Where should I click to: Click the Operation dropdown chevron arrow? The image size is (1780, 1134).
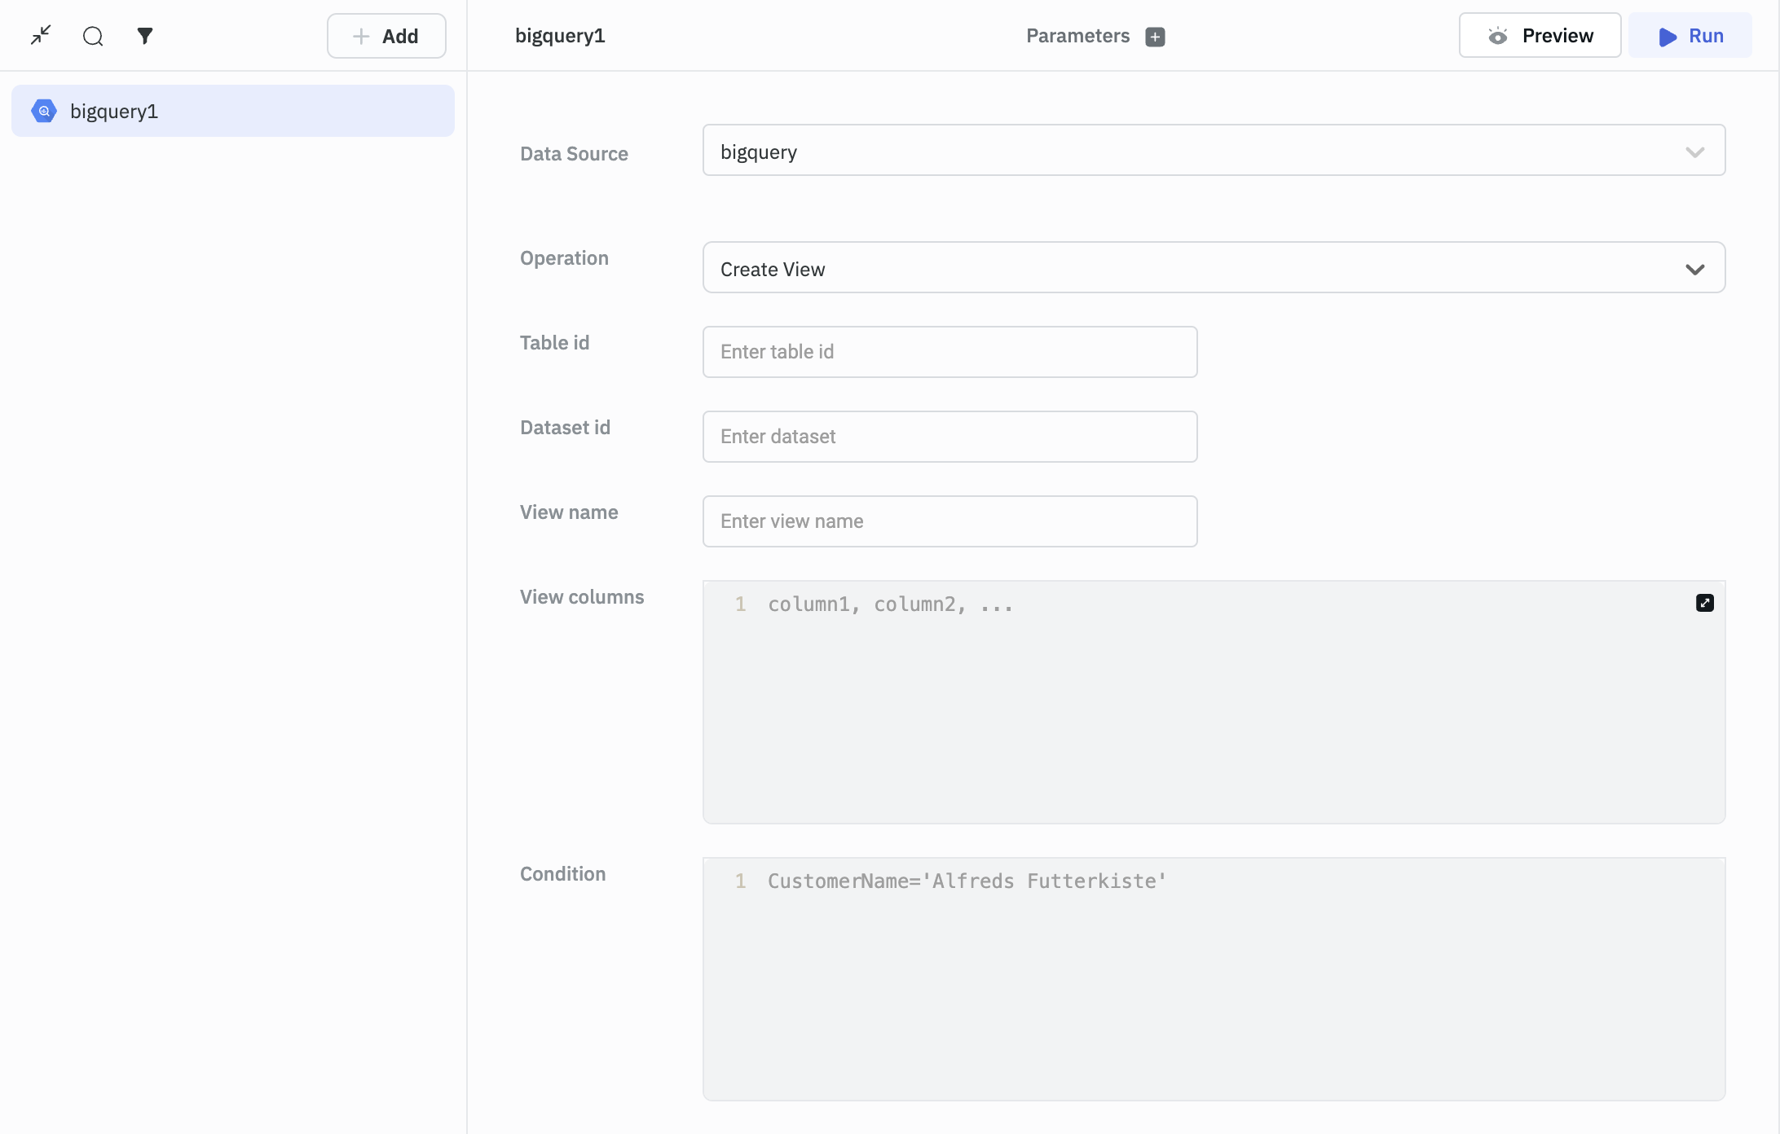[x=1694, y=269]
